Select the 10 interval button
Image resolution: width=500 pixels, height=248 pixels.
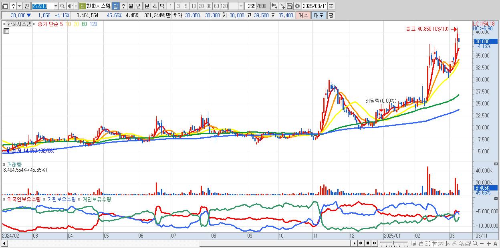click(194, 6)
